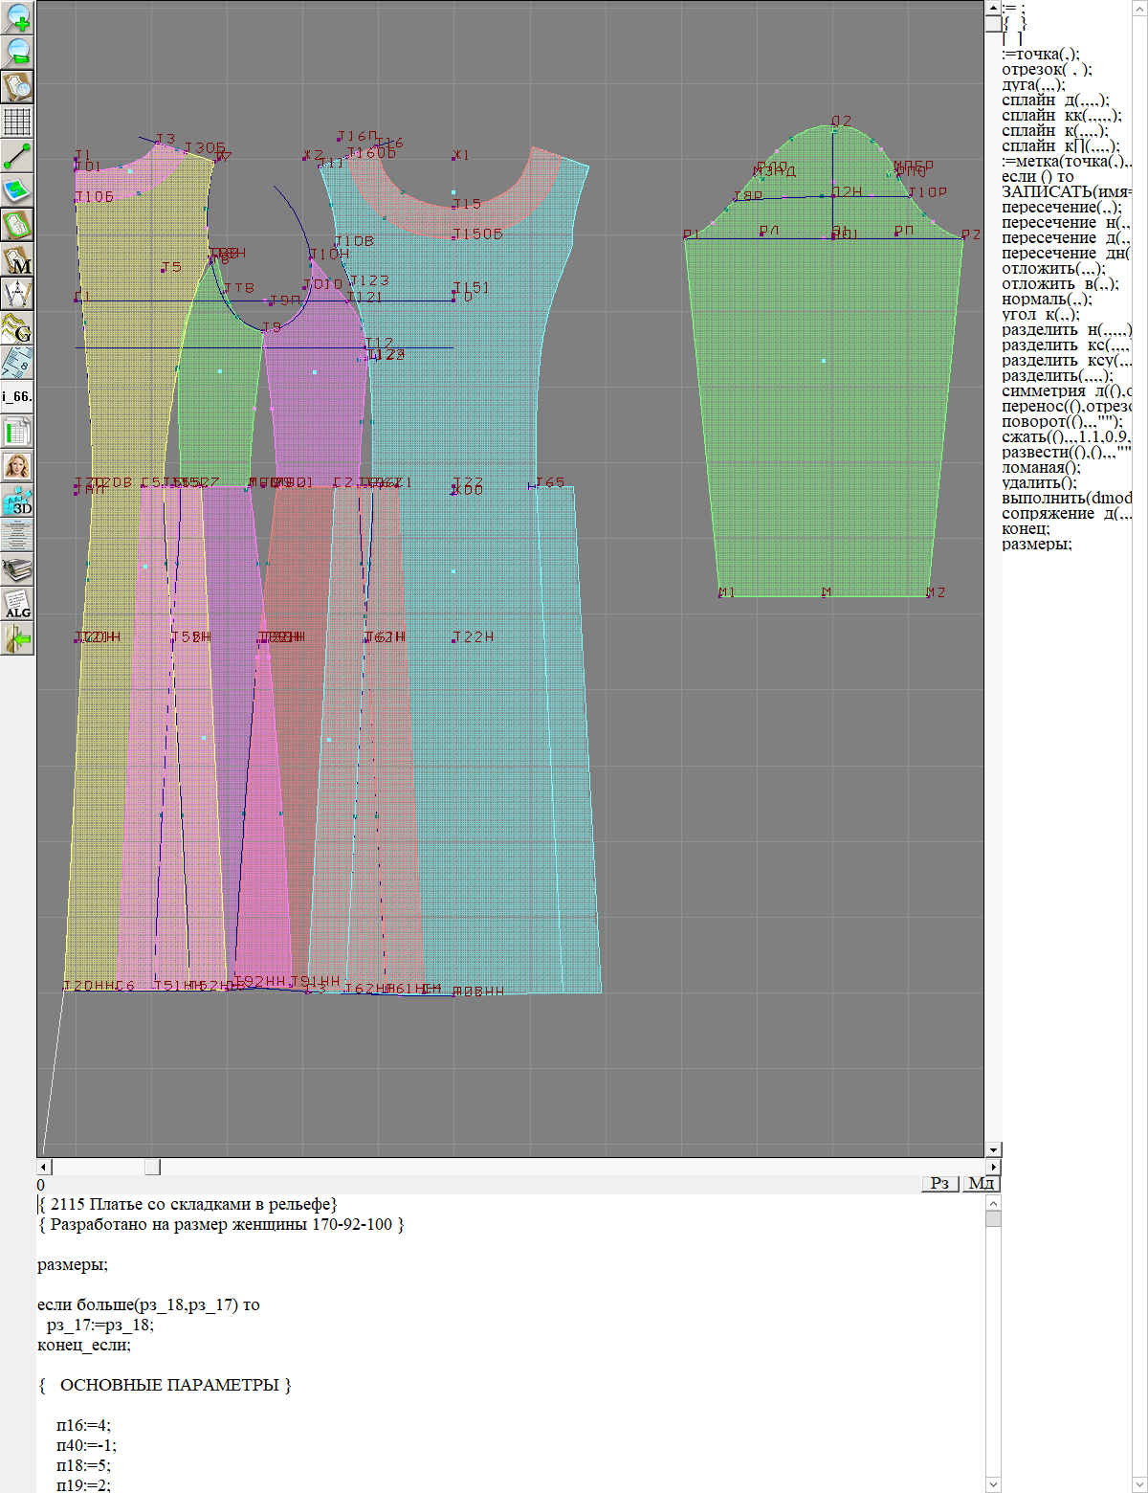Viewport: 1148px width, 1493px height.
Task: Click the ALG algorithm icon
Action: (x=17, y=604)
